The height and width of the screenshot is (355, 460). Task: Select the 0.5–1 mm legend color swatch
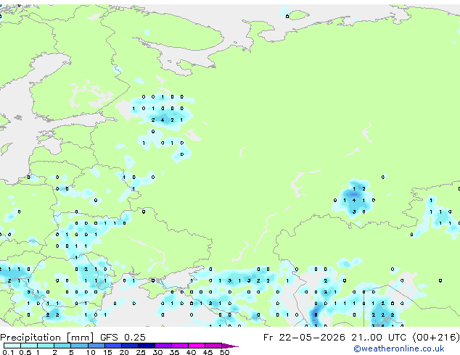[29, 346]
